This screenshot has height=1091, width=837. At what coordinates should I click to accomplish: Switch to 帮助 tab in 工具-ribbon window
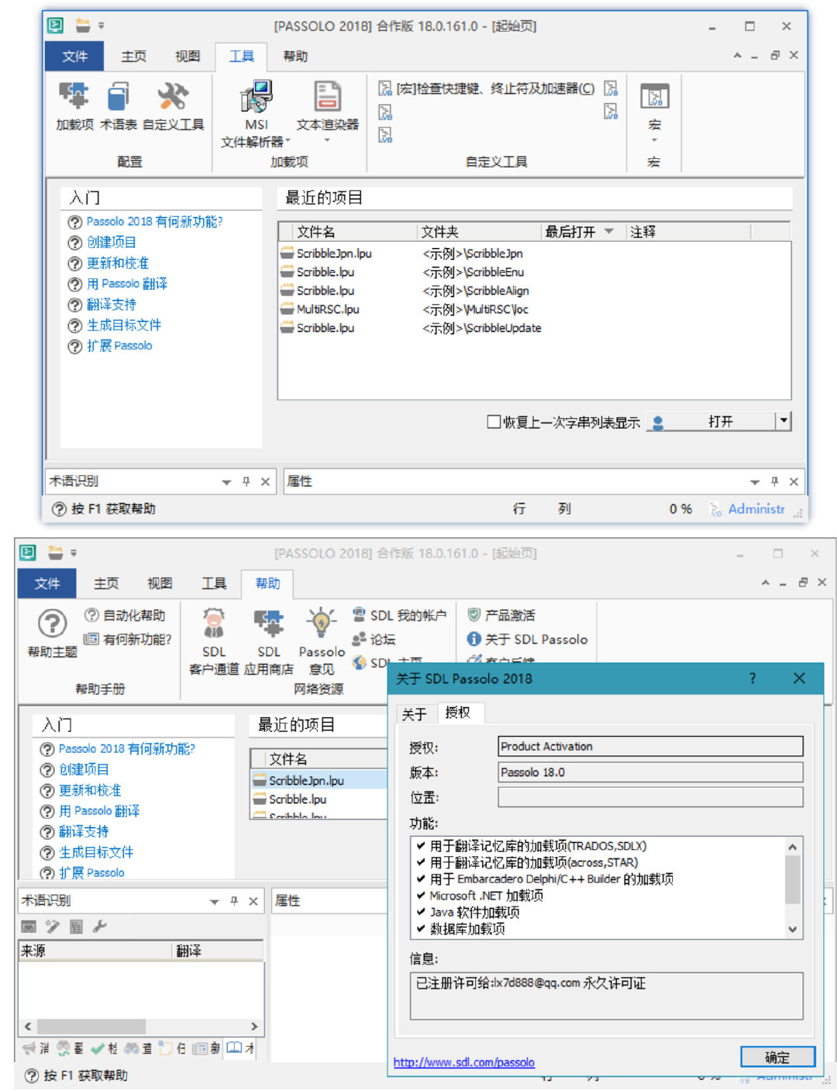[x=295, y=56]
